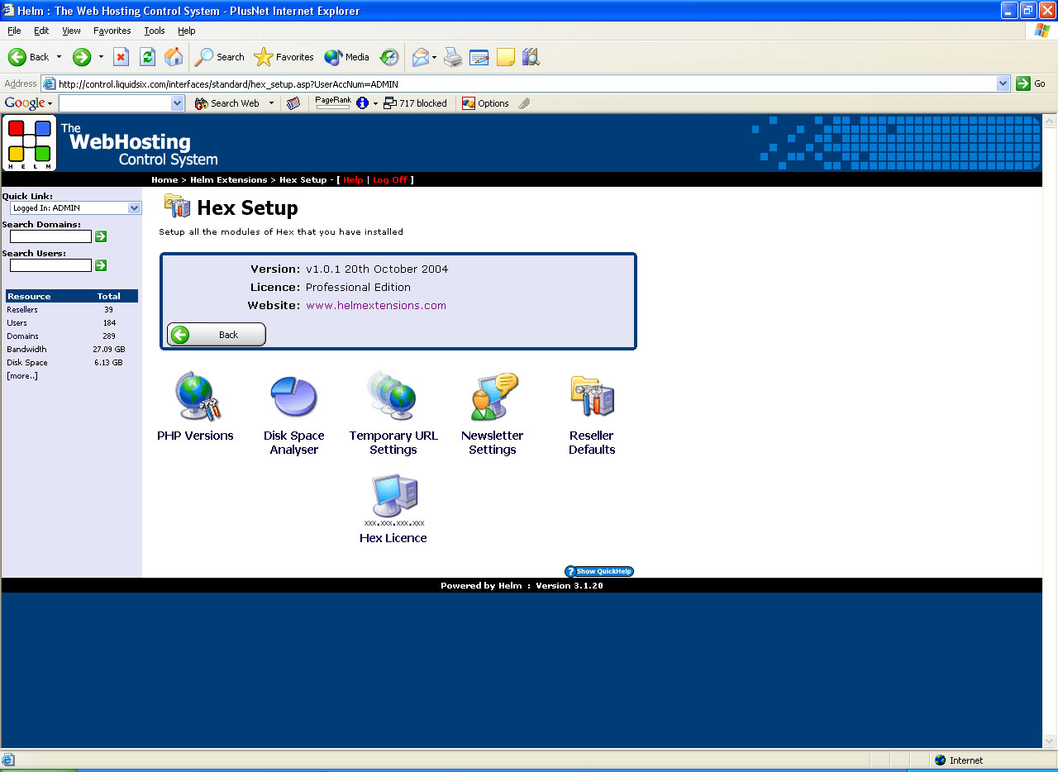1058x772 pixels.
Task: Click the browser Back arrow button
Action: click(x=28, y=57)
